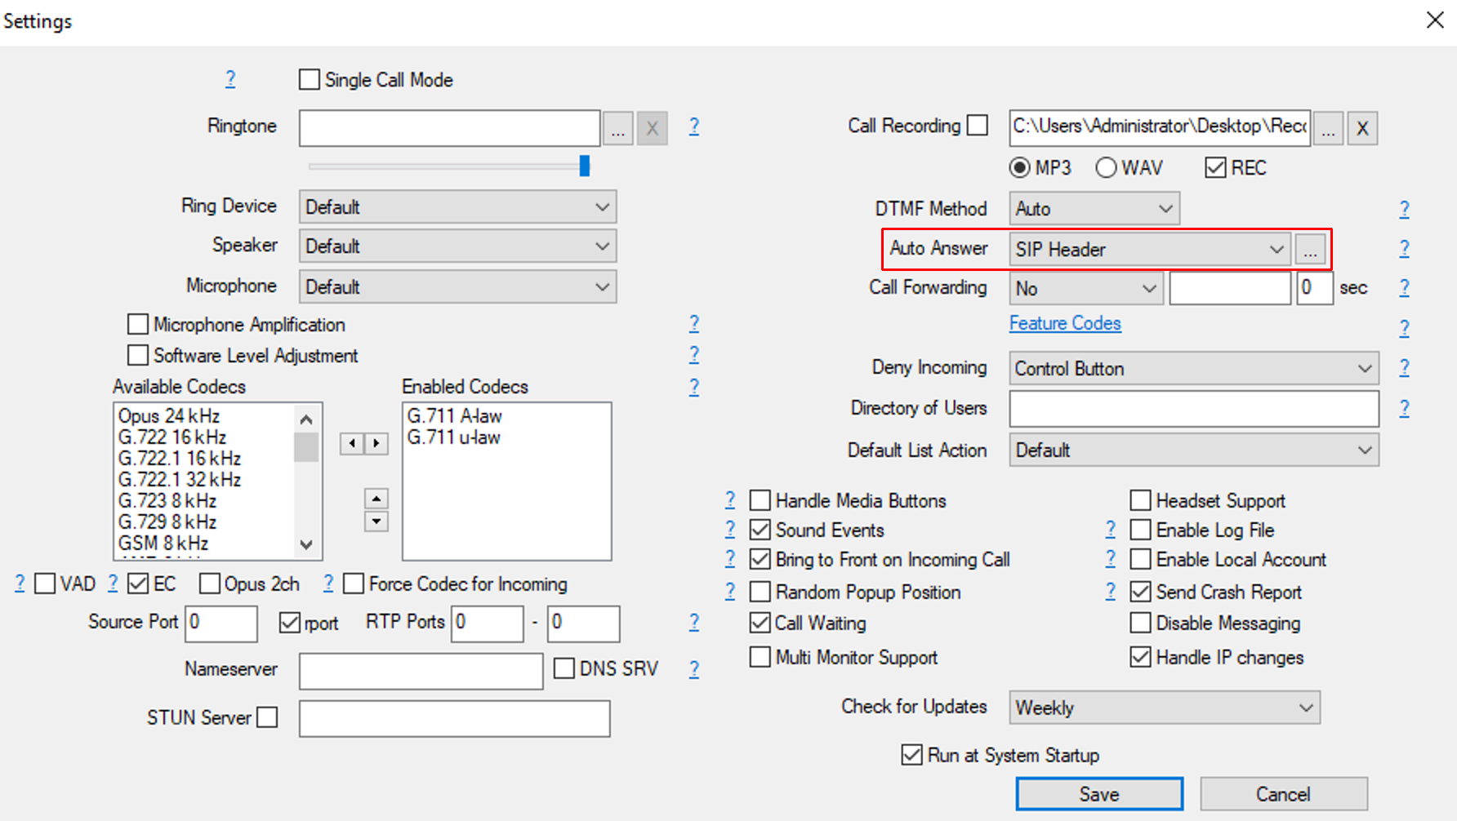1457x821 pixels.
Task: Click the call recording folder browse button
Action: click(1329, 129)
